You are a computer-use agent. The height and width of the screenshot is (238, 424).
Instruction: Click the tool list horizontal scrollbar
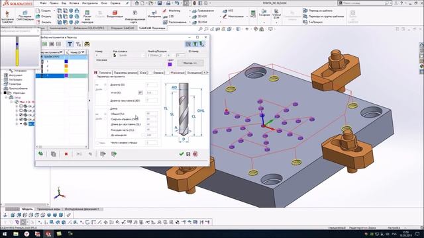coord(62,147)
